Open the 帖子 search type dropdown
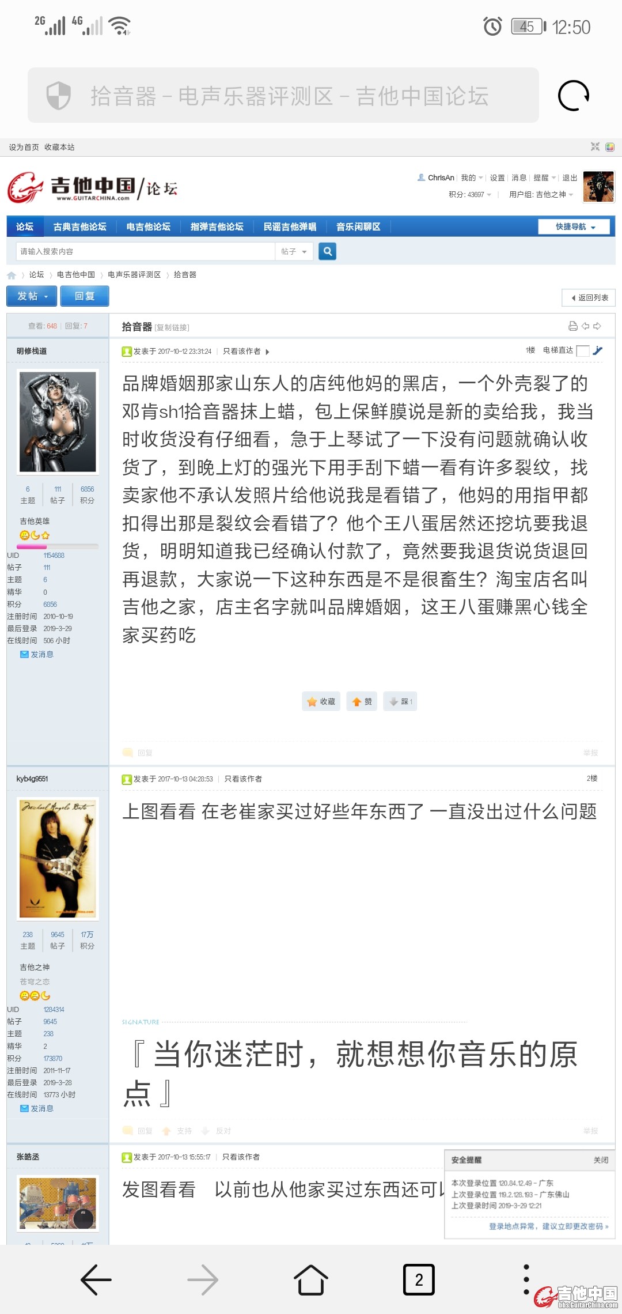Screen dimensions: 622x1314 point(294,251)
